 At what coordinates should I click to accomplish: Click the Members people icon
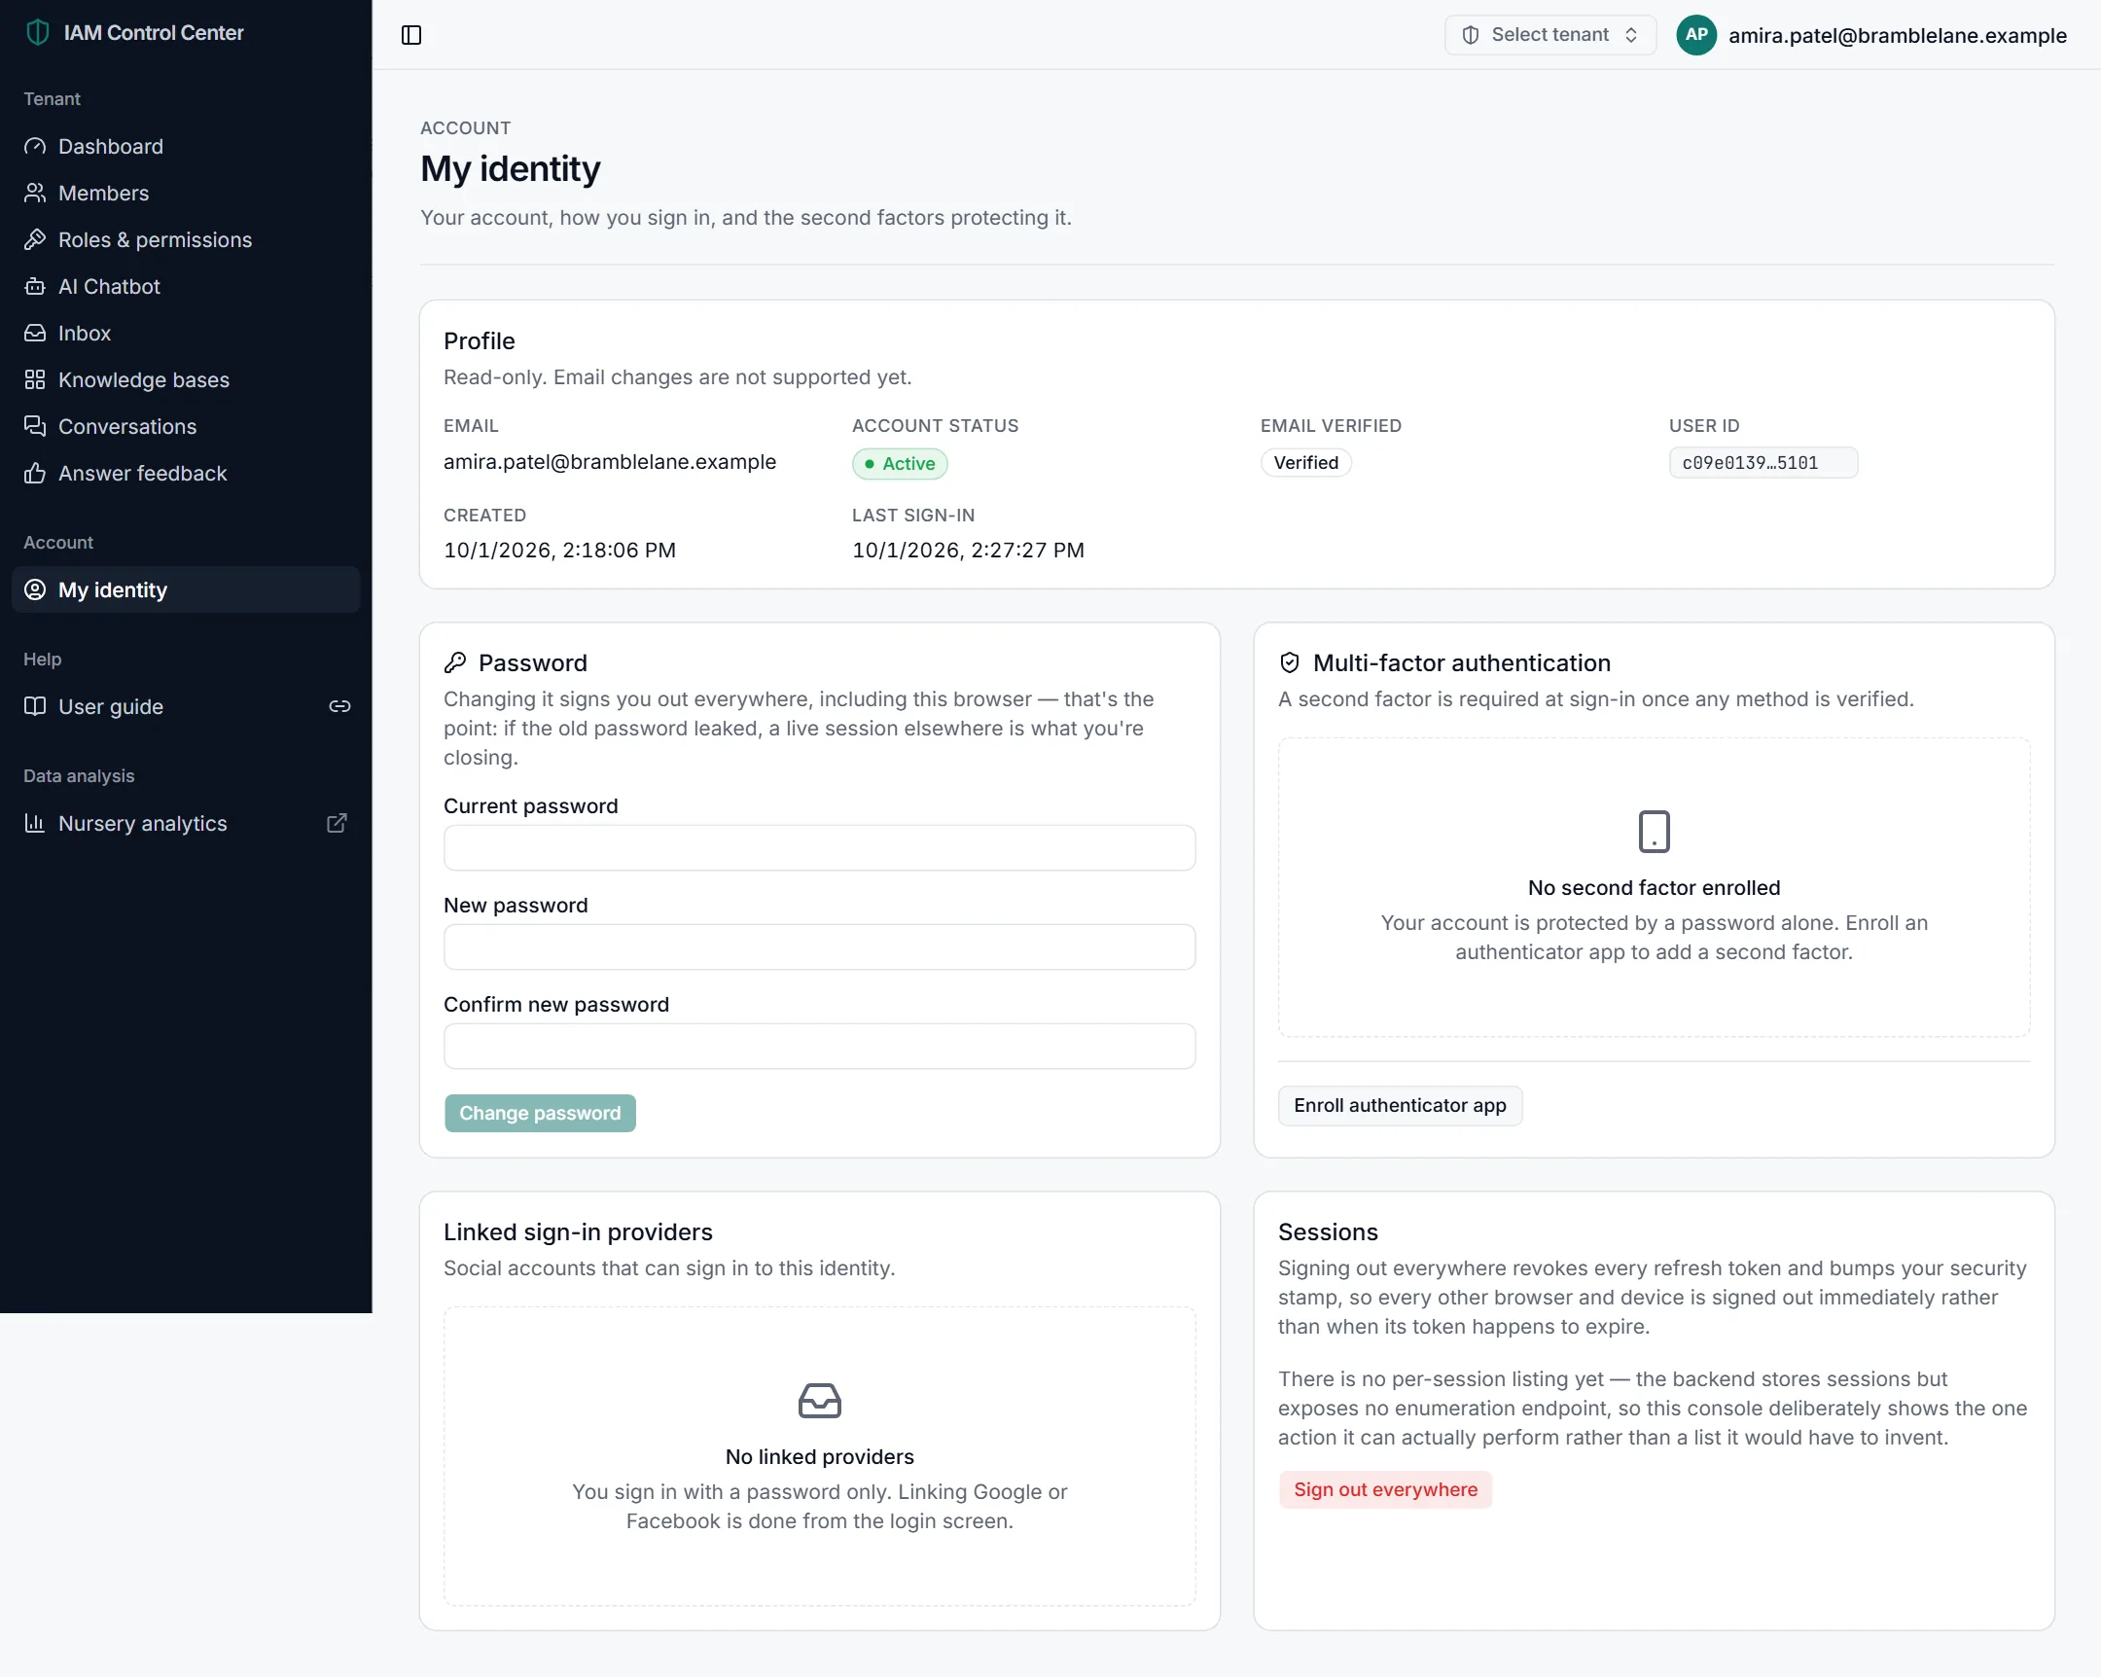pos(35,193)
